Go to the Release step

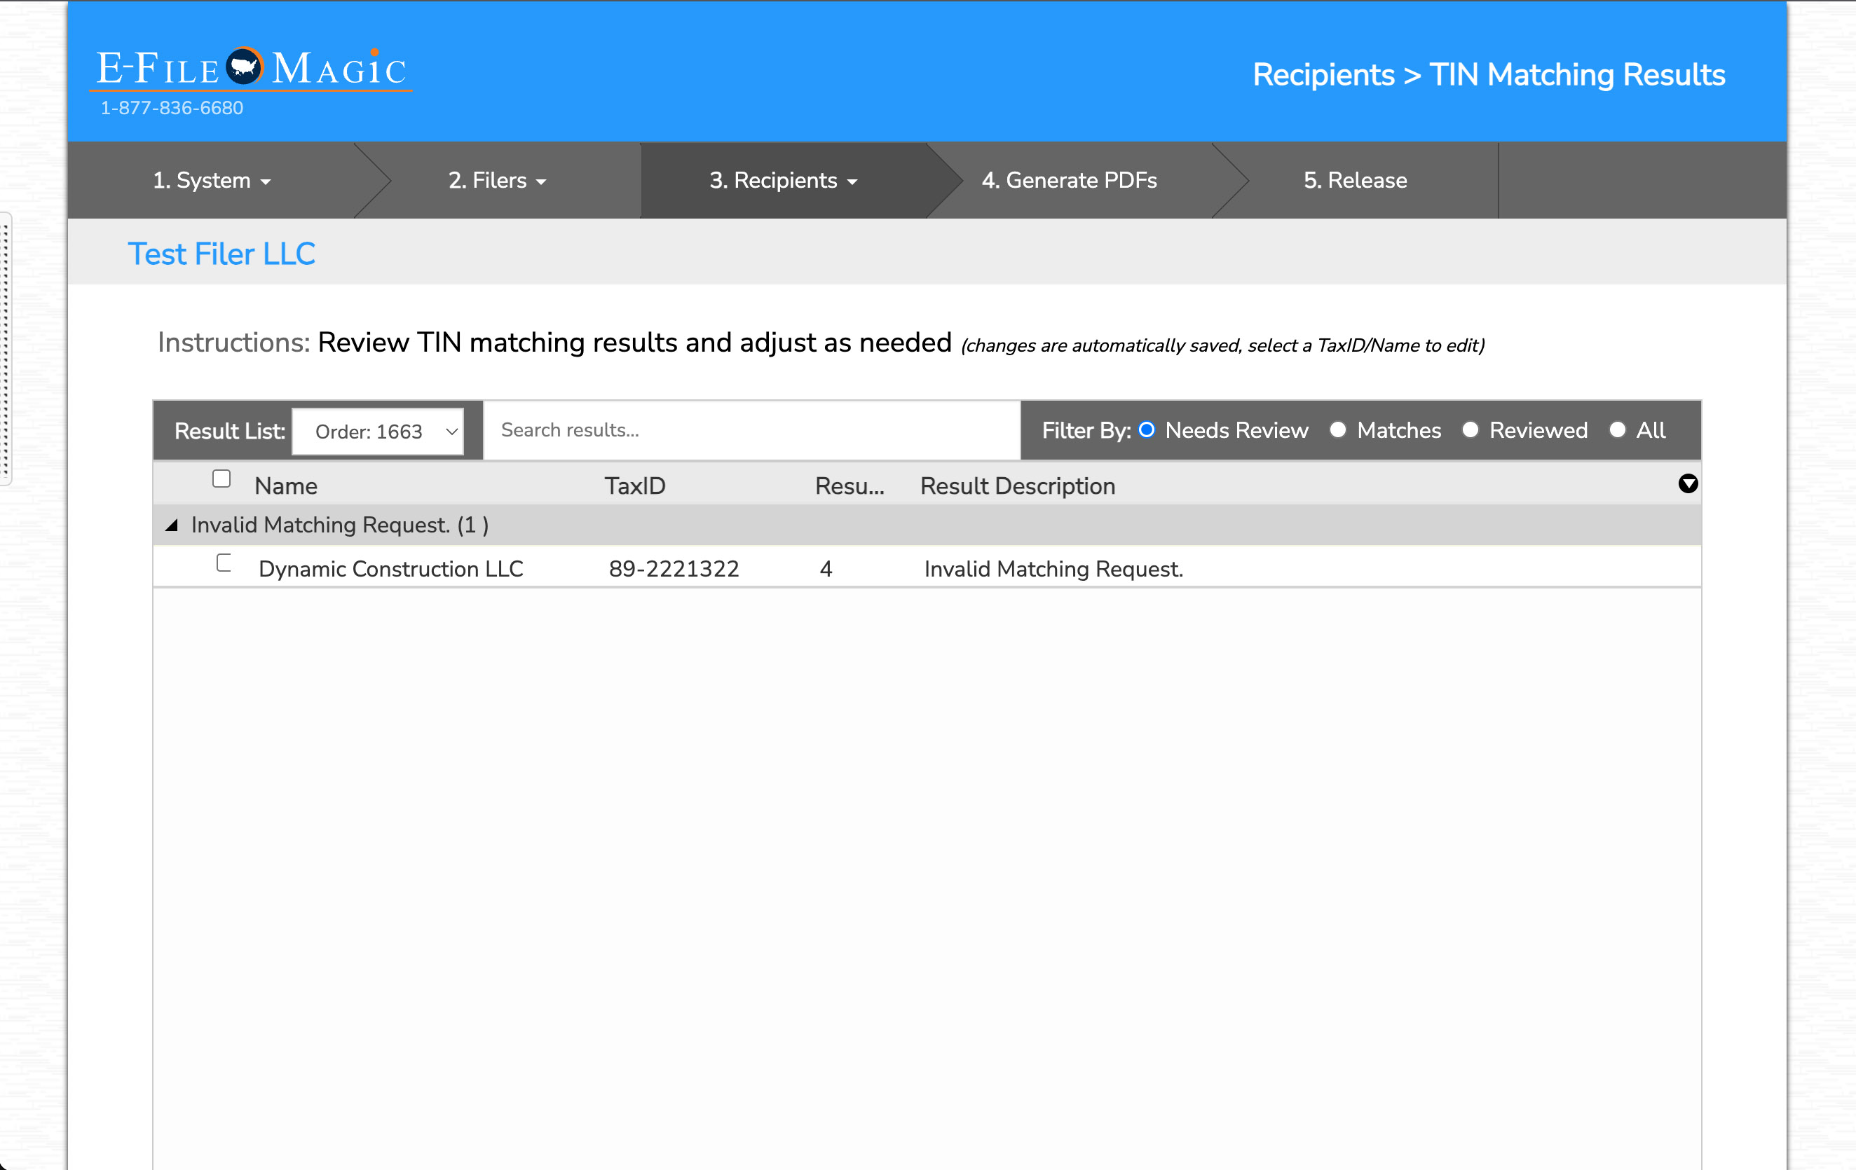pyautogui.click(x=1355, y=180)
